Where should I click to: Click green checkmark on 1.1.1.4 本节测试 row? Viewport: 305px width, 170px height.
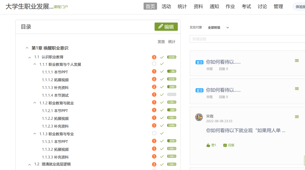(162, 95)
